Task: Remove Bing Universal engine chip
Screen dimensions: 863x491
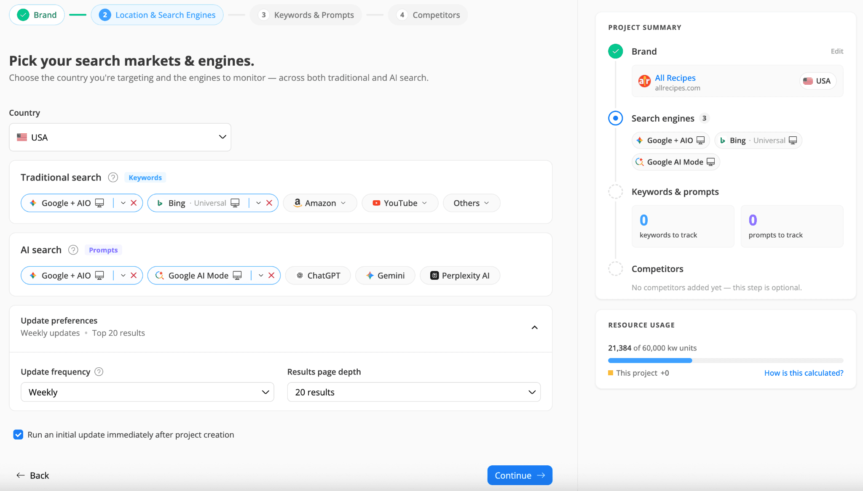Action: pyautogui.click(x=269, y=203)
